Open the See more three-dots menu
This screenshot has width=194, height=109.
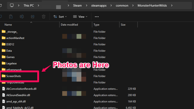(x=97, y=16)
